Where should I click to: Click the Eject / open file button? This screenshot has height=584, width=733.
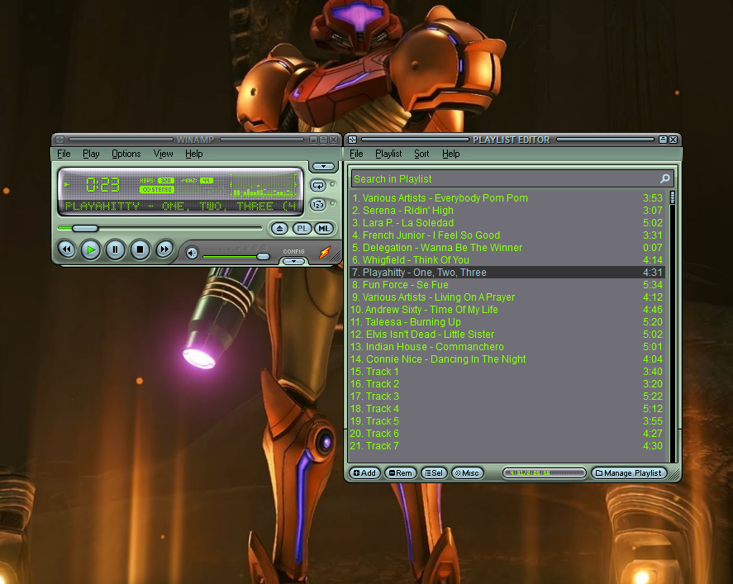click(279, 229)
